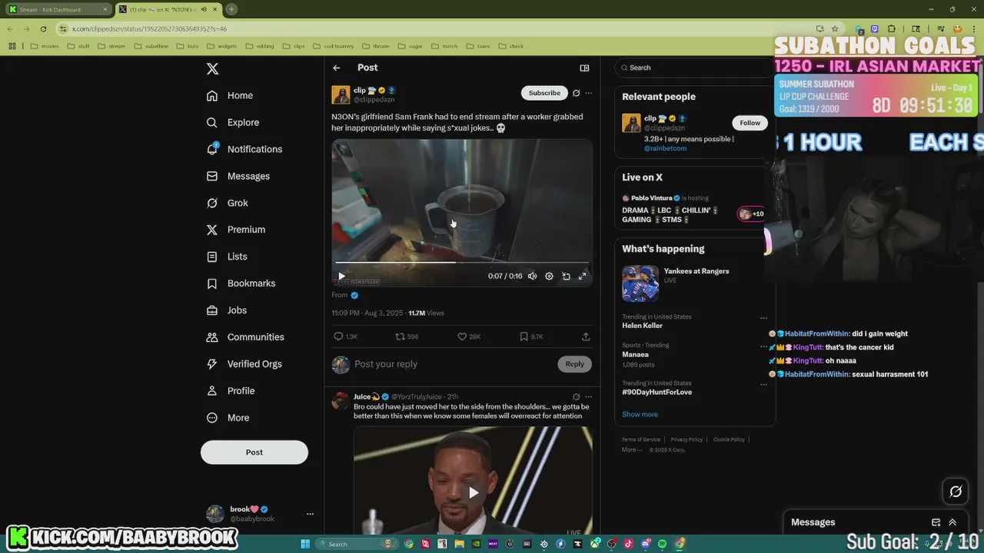The image size is (984, 553).
Task: Click the Reply button
Action: pyautogui.click(x=575, y=364)
